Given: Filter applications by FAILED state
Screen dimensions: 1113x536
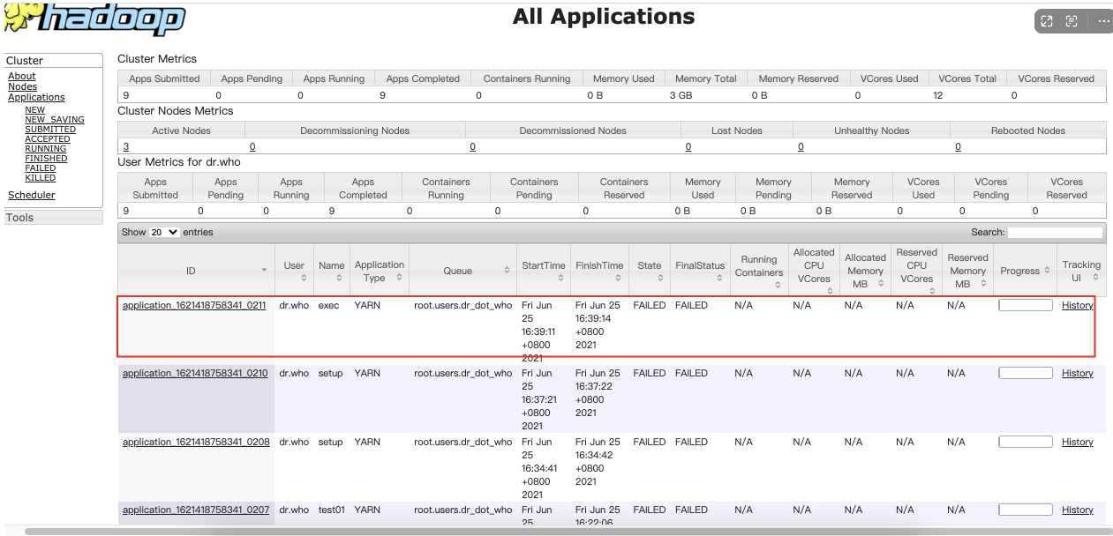Looking at the screenshot, I should click(x=41, y=167).
